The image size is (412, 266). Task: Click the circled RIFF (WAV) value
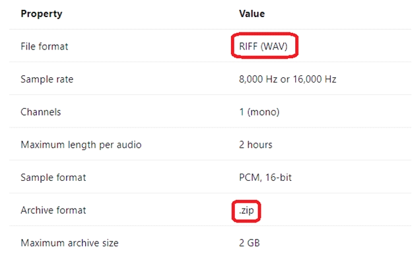click(263, 46)
